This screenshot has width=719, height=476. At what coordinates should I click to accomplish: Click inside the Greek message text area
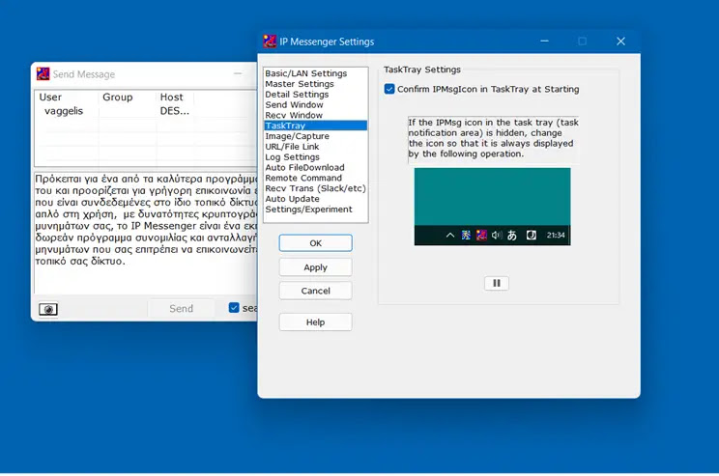point(146,233)
